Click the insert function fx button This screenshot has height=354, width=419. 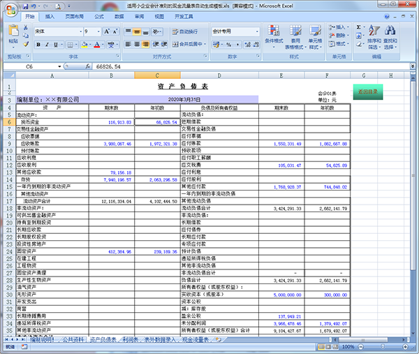pos(87,66)
